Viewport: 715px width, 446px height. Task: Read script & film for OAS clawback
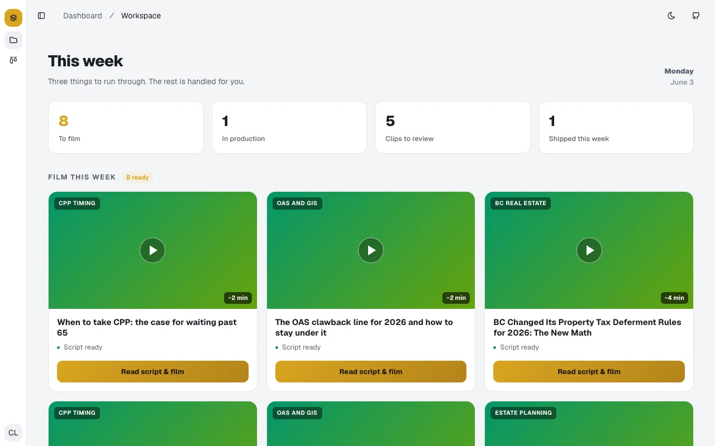[371, 372]
